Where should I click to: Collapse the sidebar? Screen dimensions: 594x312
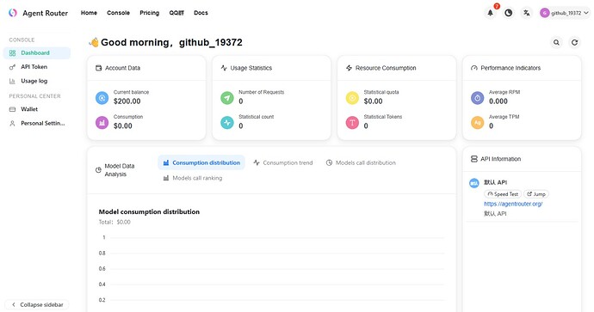[x=37, y=304]
